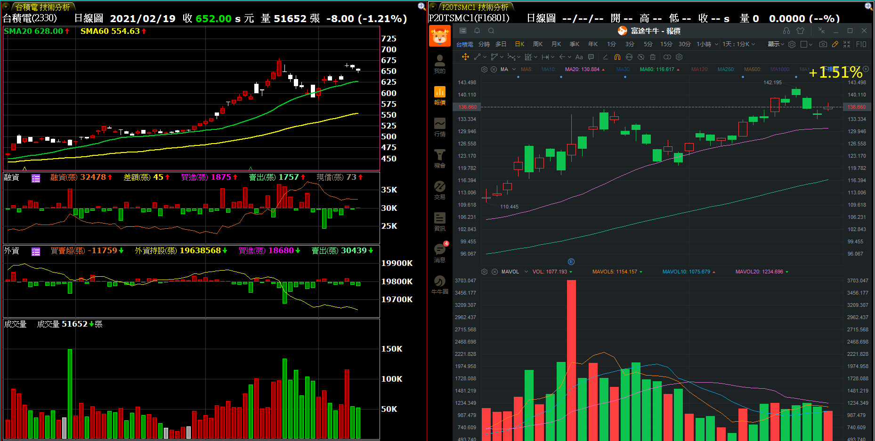Remove the MAVOL indicator with X
This screenshot has height=441, width=875.
(494, 272)
